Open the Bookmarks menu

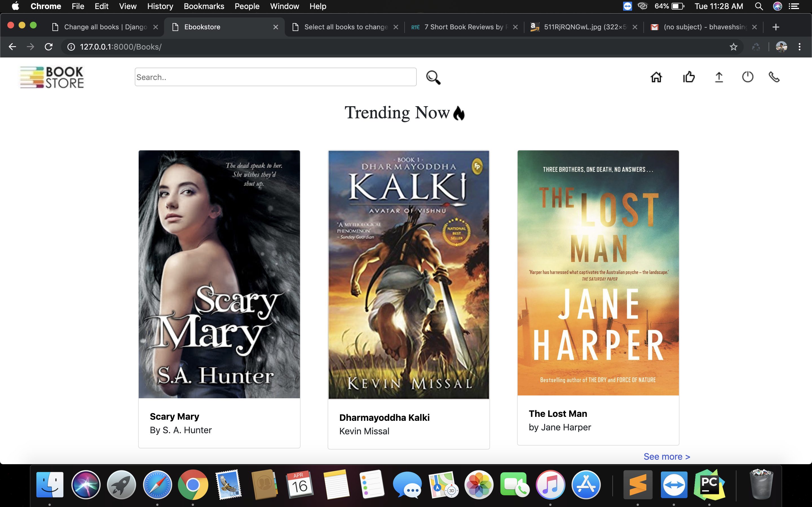(204, 6)
